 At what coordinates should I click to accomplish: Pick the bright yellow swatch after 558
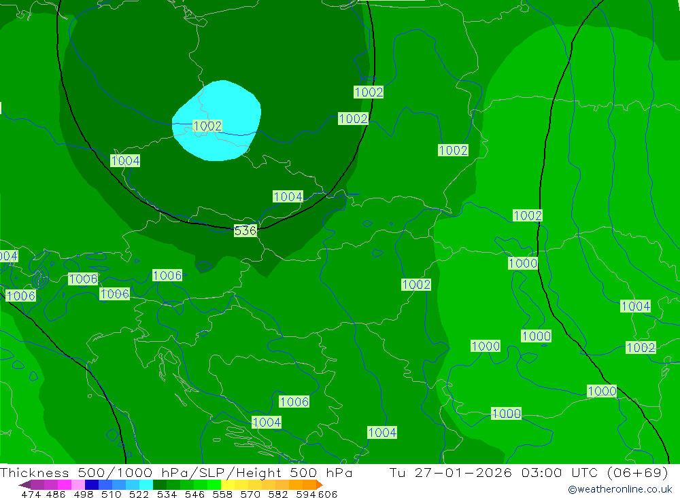[228, 484]
